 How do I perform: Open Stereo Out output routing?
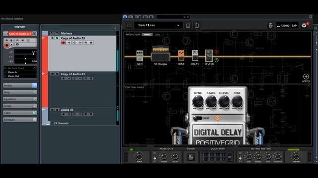[x=20, y=76]
